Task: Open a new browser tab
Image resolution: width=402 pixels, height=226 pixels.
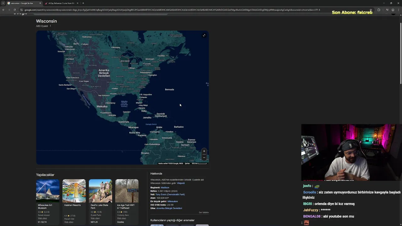Action: 83,3
